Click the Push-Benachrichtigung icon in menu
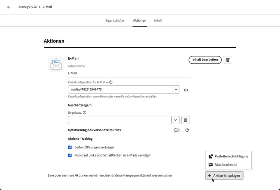This screenshot has height=190, width=280. click(x=211, y=156)
